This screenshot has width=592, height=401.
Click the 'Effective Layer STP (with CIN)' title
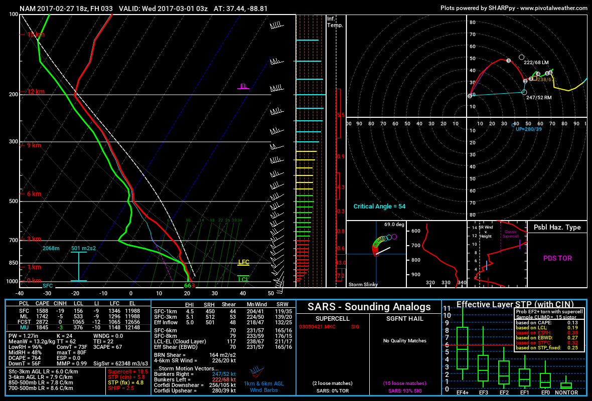[515, 304]
